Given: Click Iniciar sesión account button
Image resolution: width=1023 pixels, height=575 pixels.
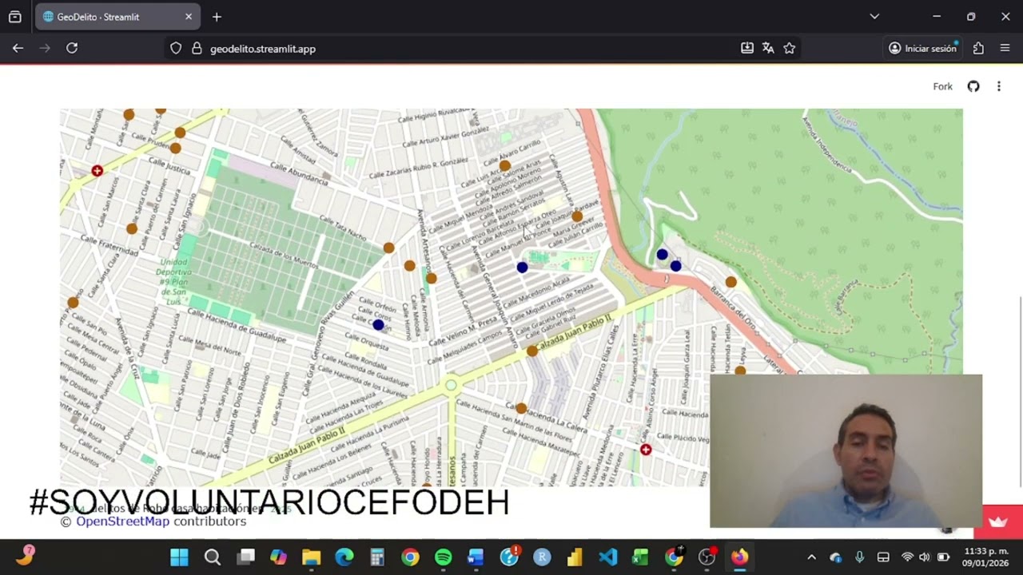Looking at the screenshot, I should click(923, 48).
